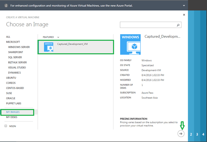
Task: Open the FEATURED sort dropdown
Action: pyautogui.click(x=51, y=37)
